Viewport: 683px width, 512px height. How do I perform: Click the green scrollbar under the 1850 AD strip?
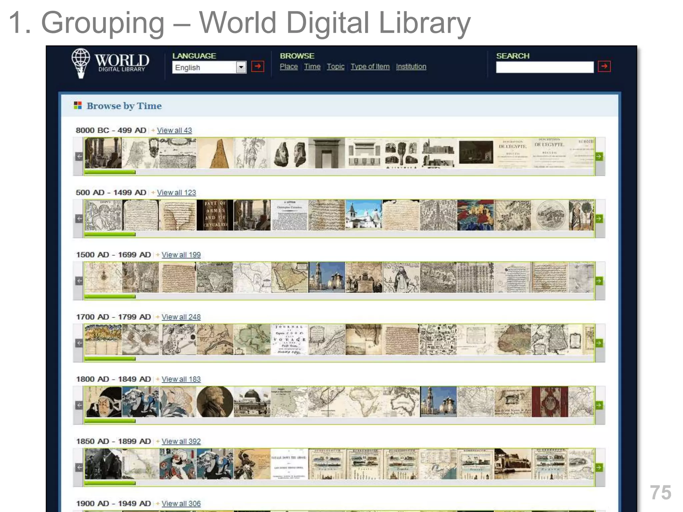pos(110,483)
